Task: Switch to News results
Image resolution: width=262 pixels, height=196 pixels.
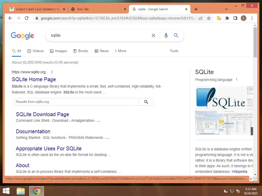Action: tap(102, 51)
